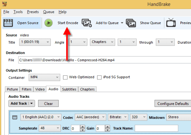The image size is (191, 135).
Task: Enable the iPod 5G Support checkbox
Action: [x=99, y=77]
